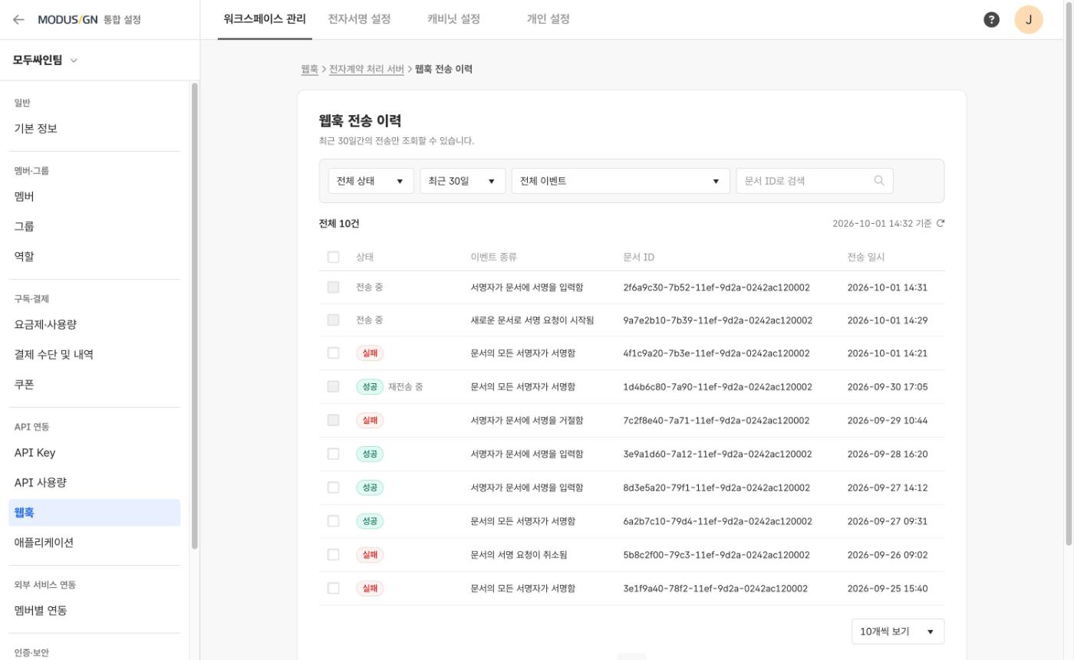This screenshot has width=1074, height=660.
Task: Click timestamp 2026-09-30 17:05
Action: [x=888, y=387]
